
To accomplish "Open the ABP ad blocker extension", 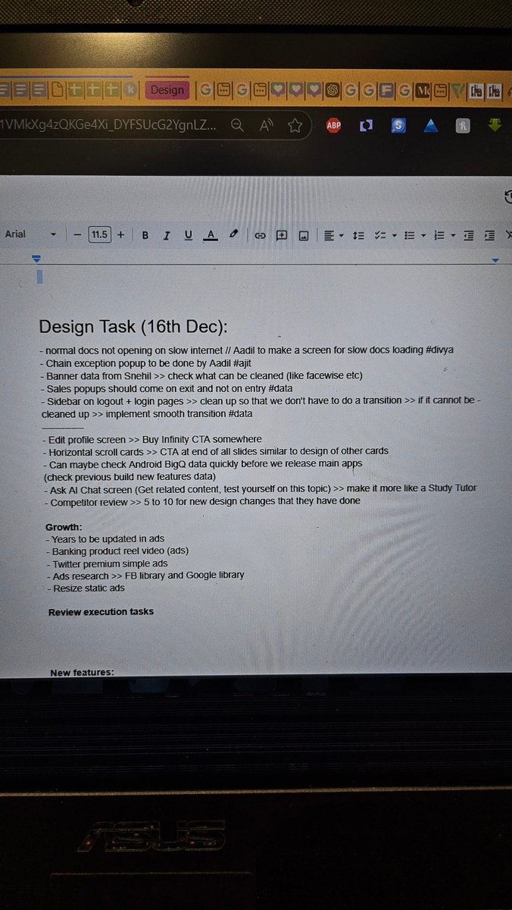I will pos(333,126).
